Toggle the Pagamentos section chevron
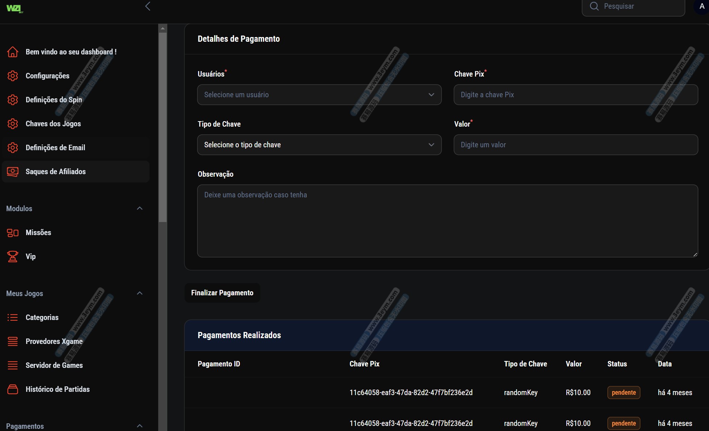This screenshot has width=709, height=431. coord(140,426)
